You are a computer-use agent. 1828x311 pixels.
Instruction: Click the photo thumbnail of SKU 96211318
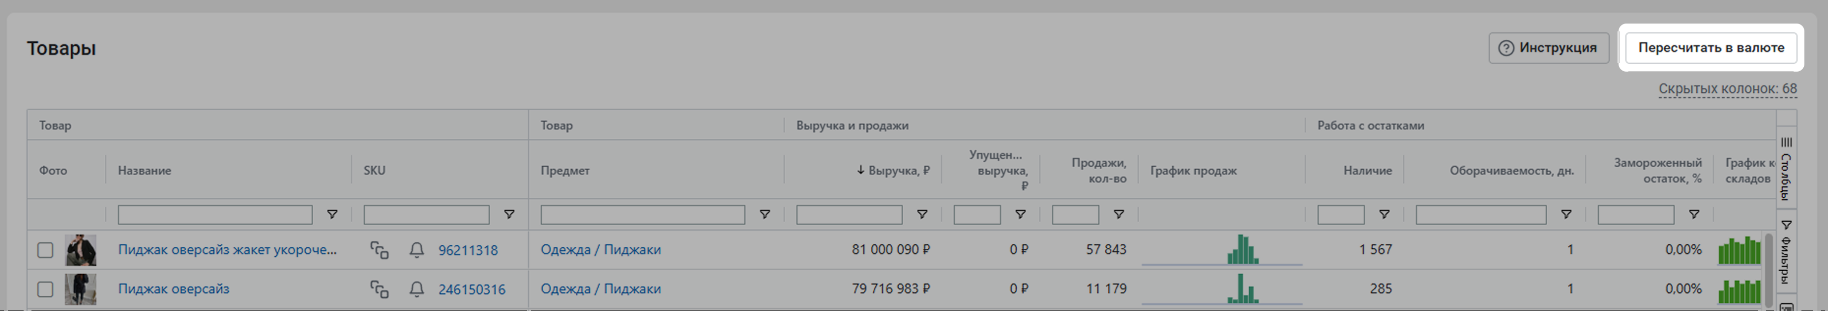80,250
